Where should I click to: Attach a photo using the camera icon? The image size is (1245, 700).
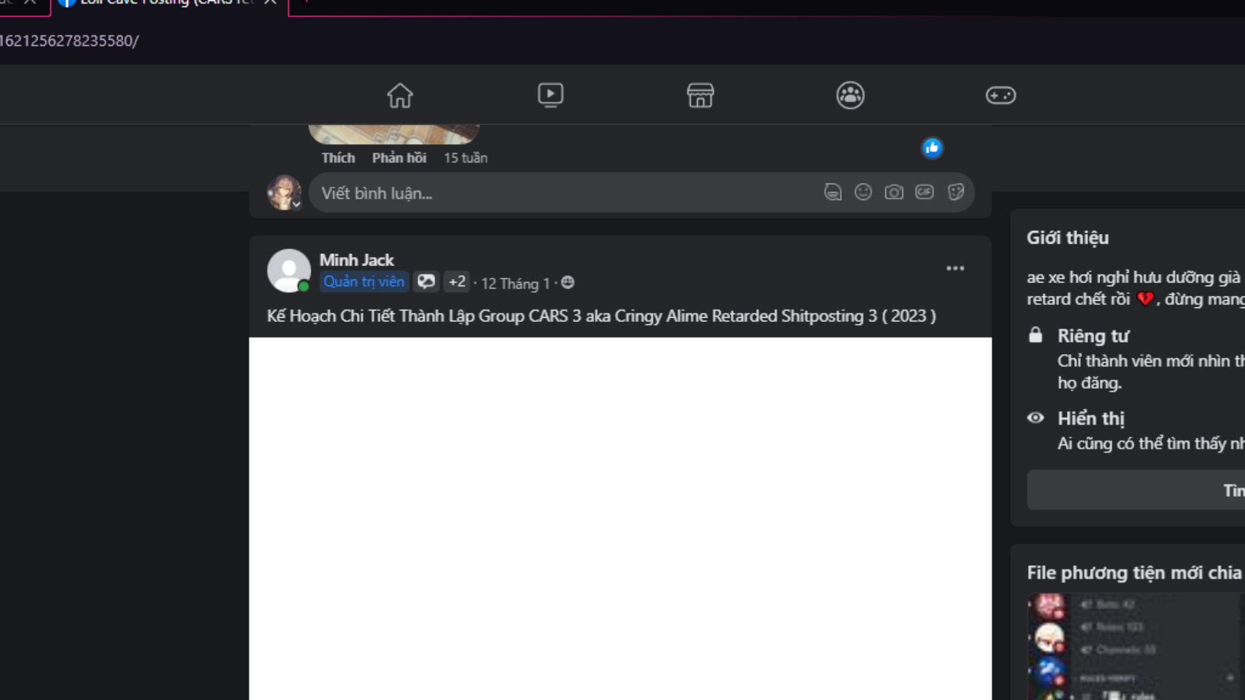click(x=893, y=193)
